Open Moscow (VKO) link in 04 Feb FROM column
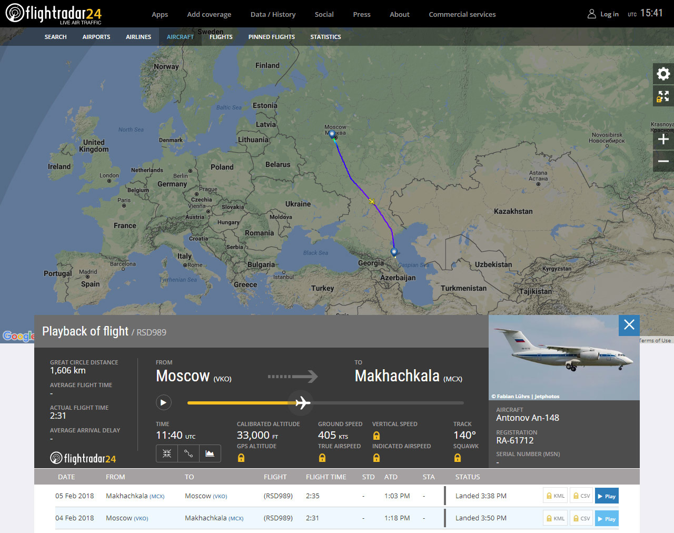 [x=127, y=518]
